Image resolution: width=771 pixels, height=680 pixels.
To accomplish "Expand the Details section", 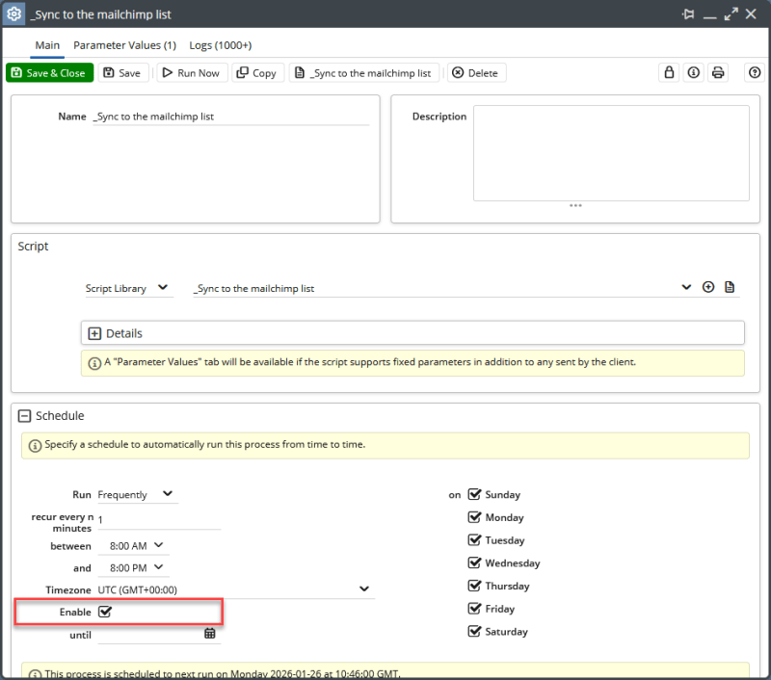I will (94, 333).
